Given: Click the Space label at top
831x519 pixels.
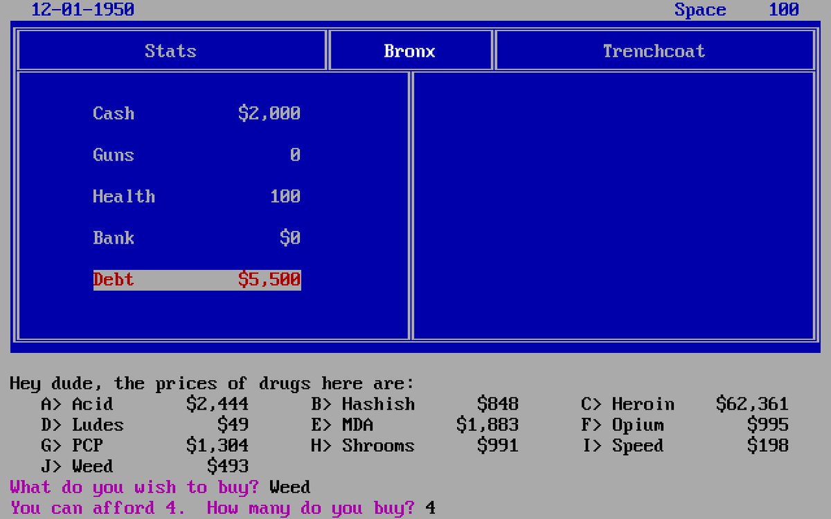Looking at the screenshot, I should coord(700,10).
